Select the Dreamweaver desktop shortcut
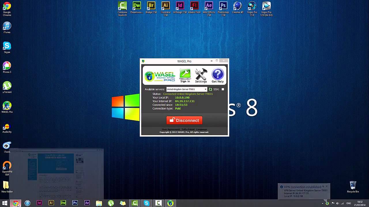Viewport: 369px width, 207px height. click(x=137, y=8)
